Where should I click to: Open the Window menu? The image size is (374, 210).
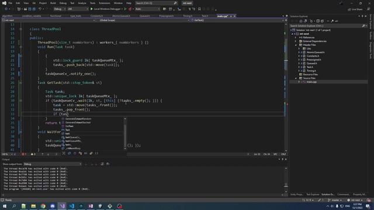[x=118, y=3]
